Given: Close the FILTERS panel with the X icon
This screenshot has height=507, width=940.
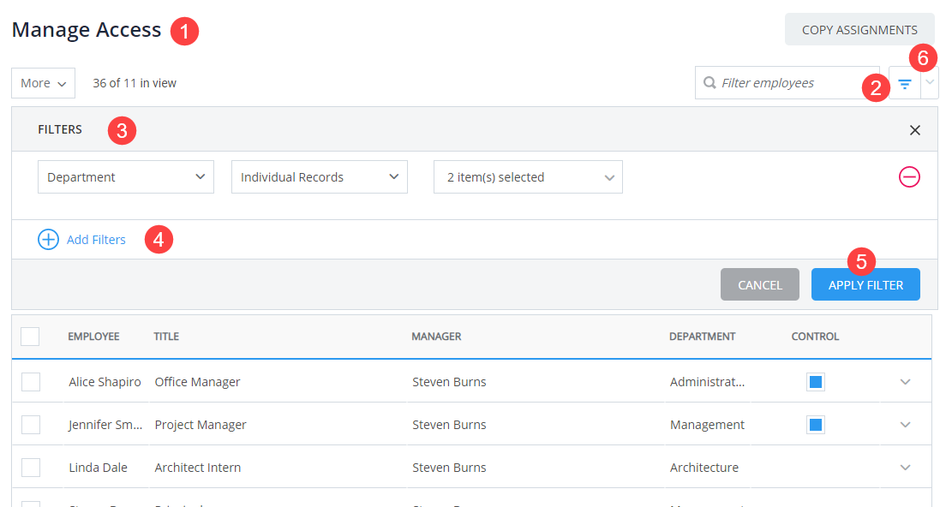Looking at the screenshot, I should [x=914, y=129].
